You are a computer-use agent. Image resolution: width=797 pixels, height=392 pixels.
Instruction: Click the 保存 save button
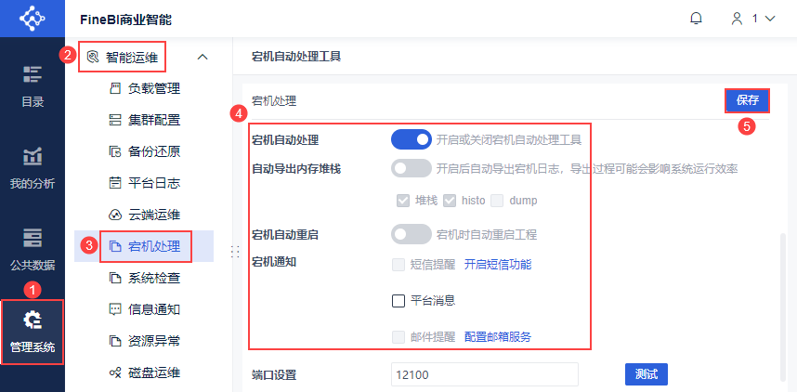point(748,100)
